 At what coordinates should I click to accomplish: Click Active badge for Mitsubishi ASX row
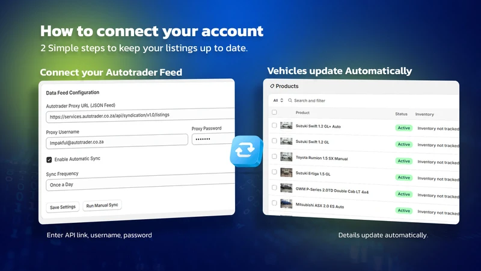click(403, 210)
